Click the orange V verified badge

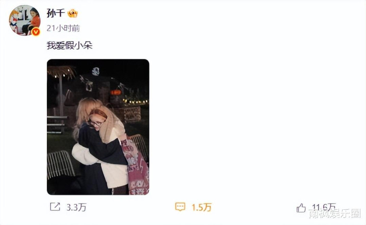point(36,31)
